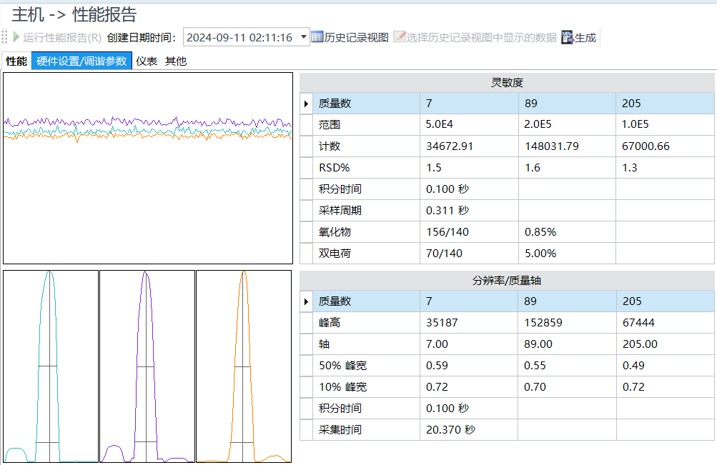This screenshot has width=717, height=465.
Task: Click the range value 1.0E5
Action: click(x=635, y=124)
